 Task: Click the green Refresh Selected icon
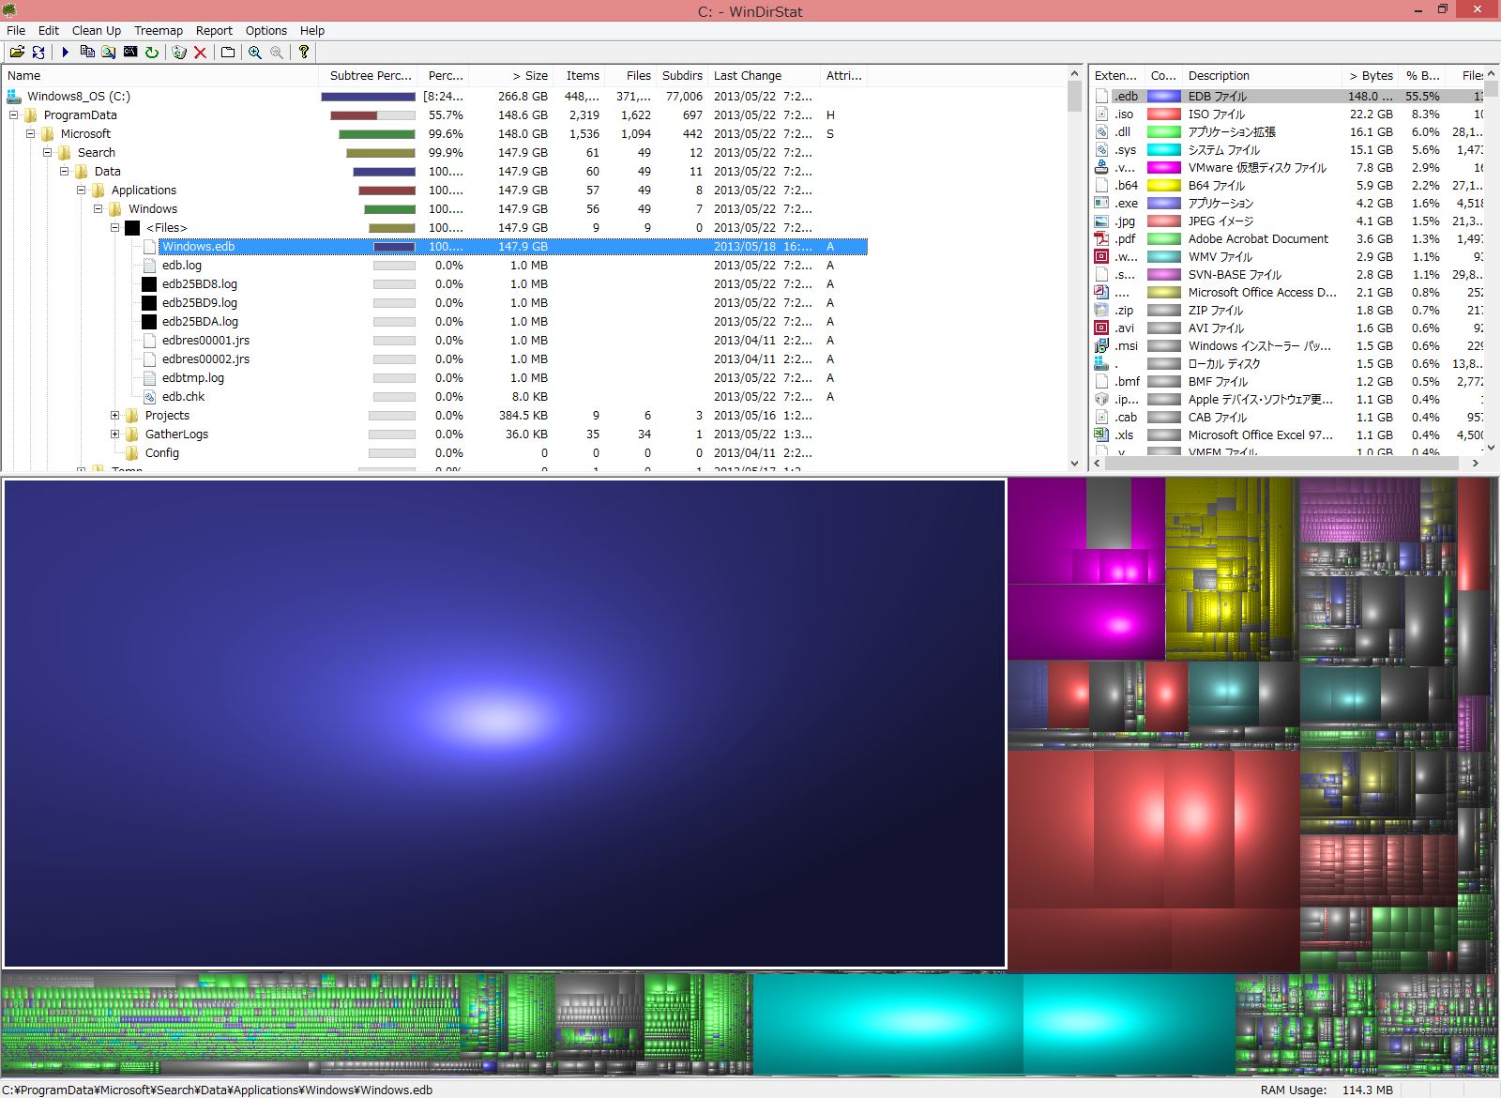tap(152, 53)
